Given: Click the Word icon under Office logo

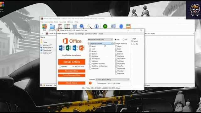Looking at the screenshot, I should click(62, 48).
